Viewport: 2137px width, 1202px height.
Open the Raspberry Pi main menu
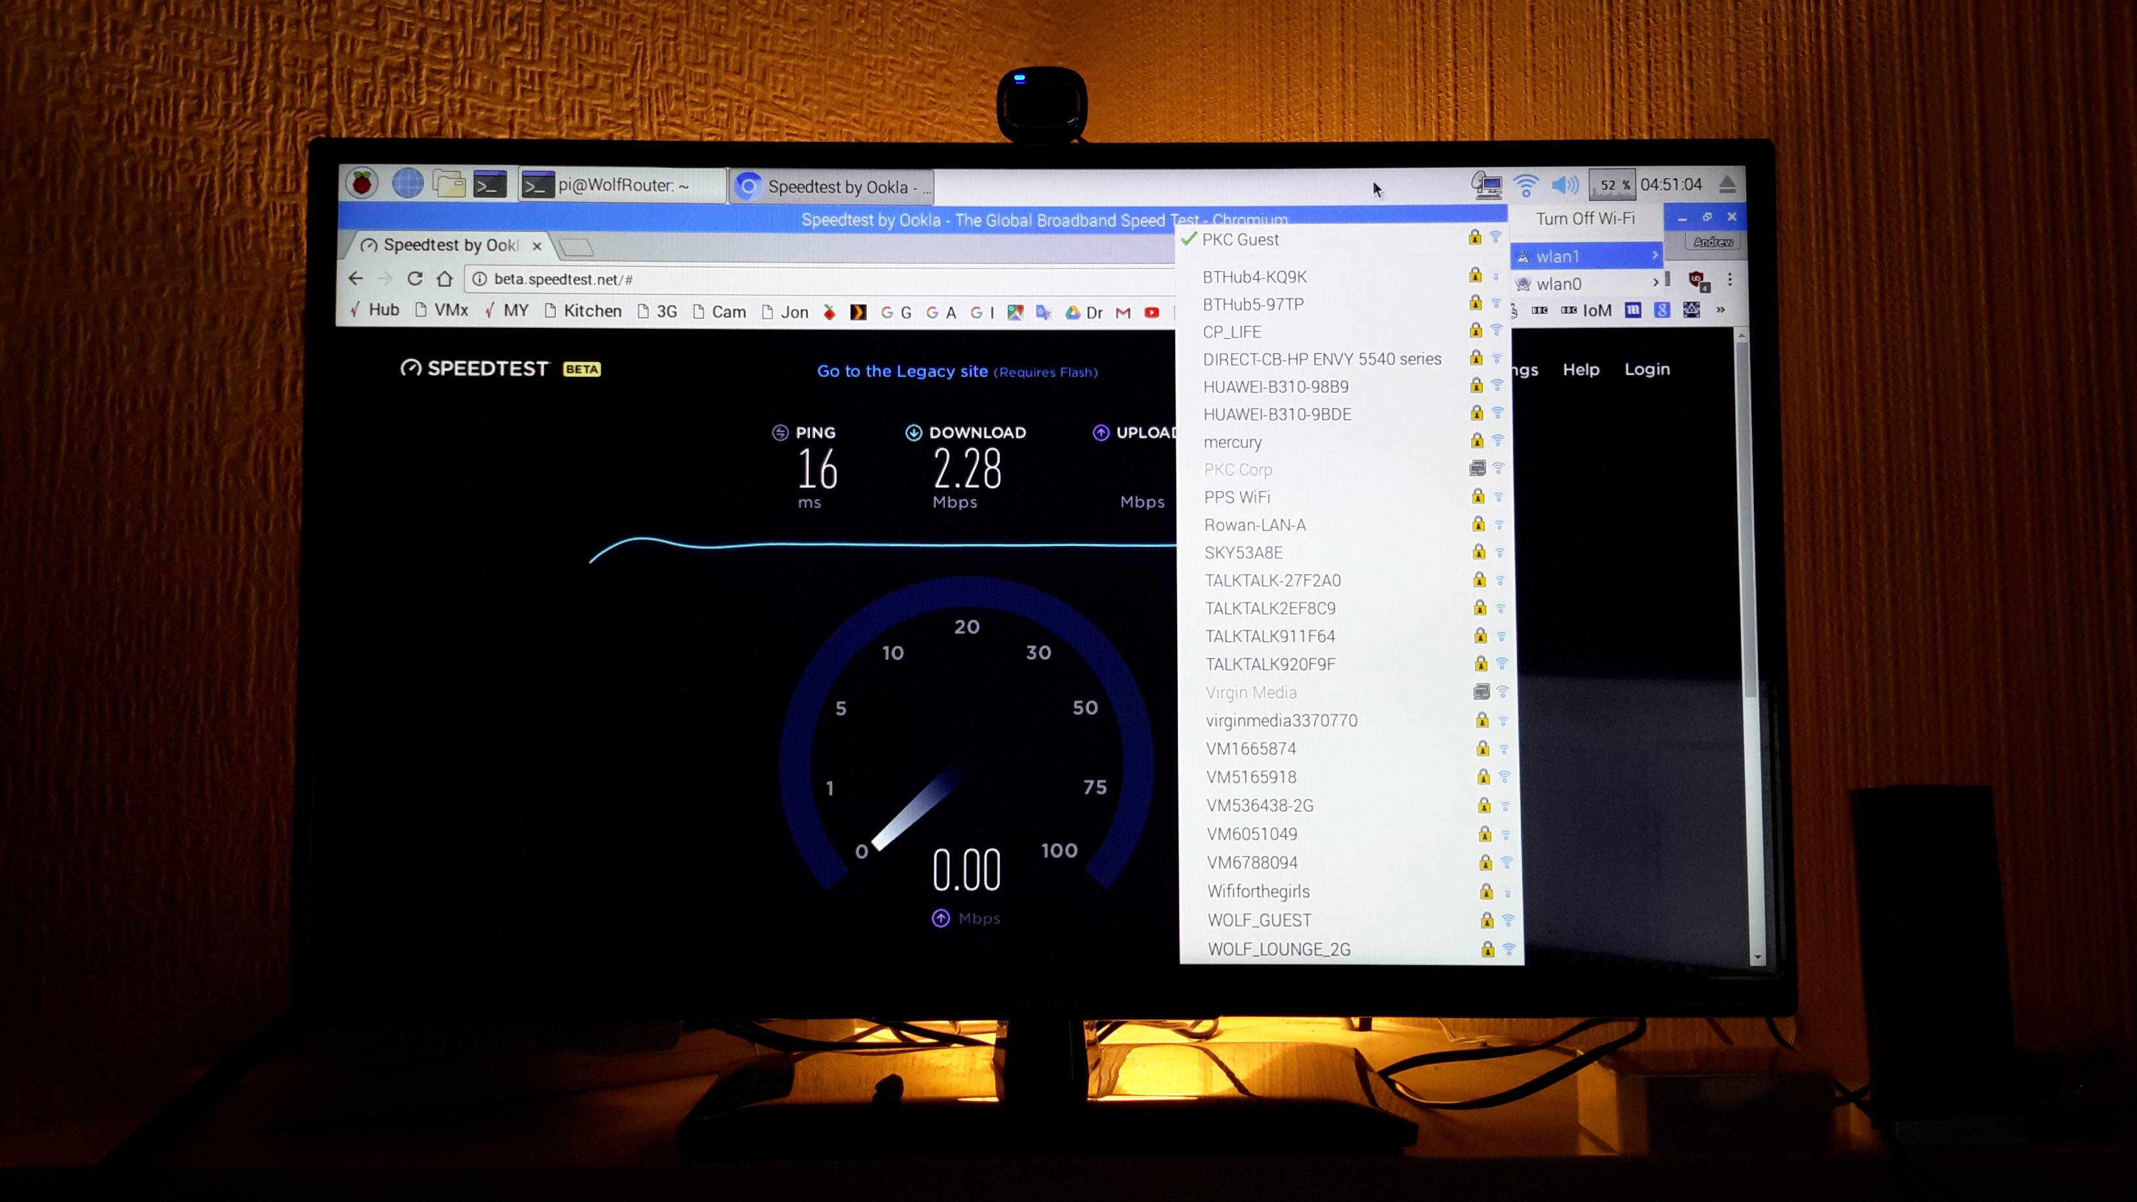point(361,183)
